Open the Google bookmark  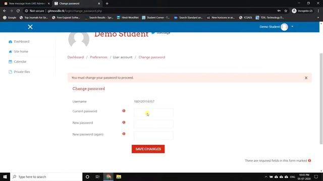point(10,18)
